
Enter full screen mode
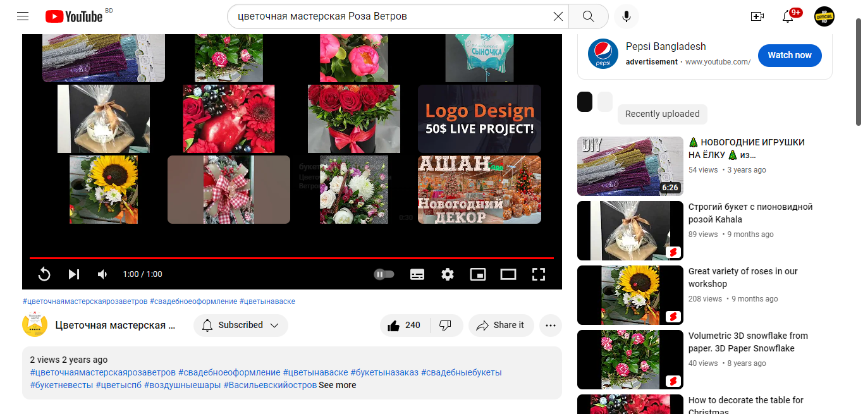click(x=539, y=274)
